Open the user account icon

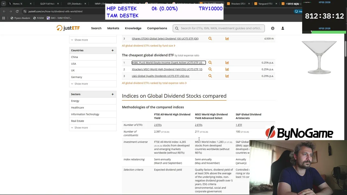(x=282, y=28)
